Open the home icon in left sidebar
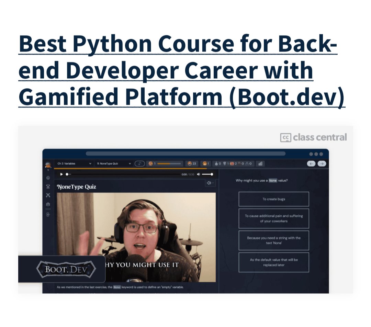Screen dimensions: 371x327 pos(48,178)
